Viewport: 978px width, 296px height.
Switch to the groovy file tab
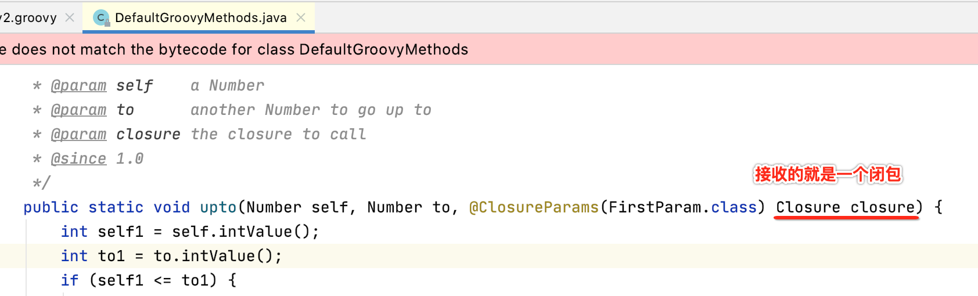pyautogui.click(x=29, y=18)
